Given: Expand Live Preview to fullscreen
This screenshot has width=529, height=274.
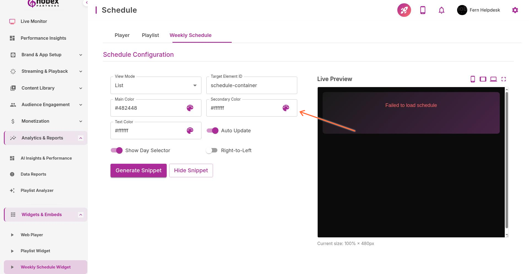Looking at the screenshot, I should (504, 79).
